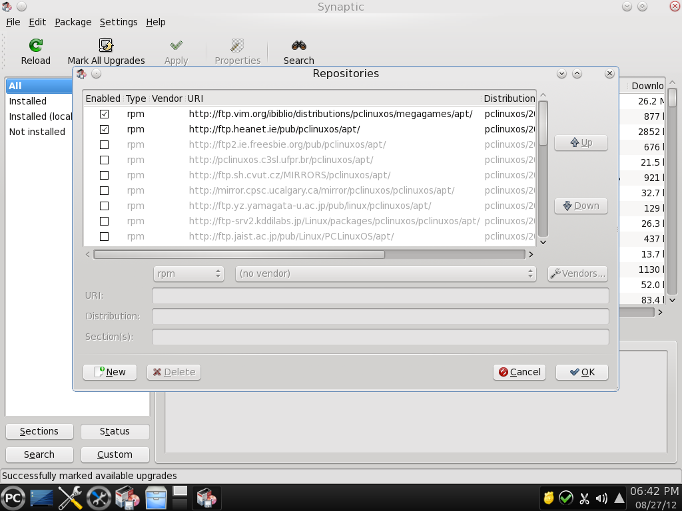Image resolution: width=682 pixels, height=511 pixels.
Task: Click the yellow shield tray icon
Action: tap(549, 498)
